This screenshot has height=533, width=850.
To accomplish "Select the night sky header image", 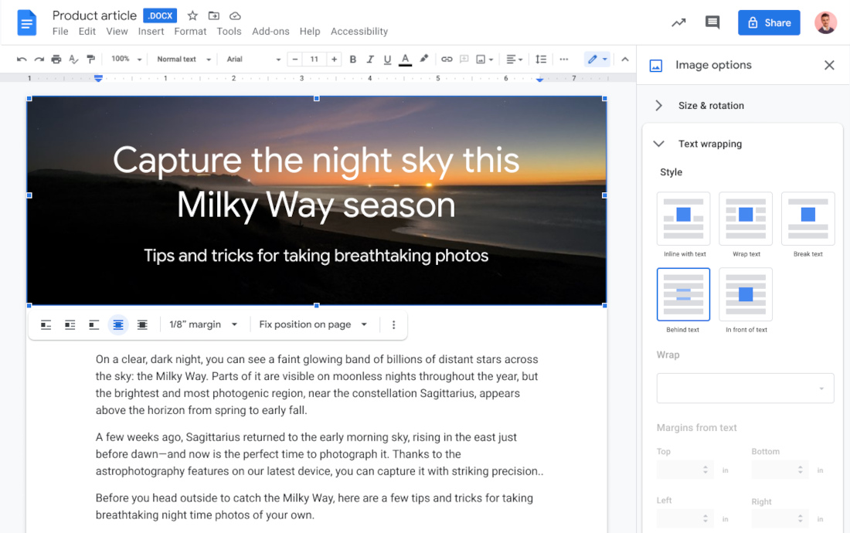I will click(x=317, y=200).
